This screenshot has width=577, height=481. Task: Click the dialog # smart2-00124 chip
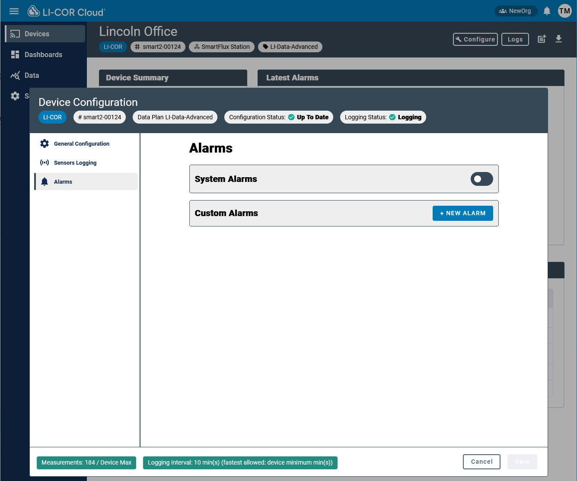[x=99, y=117]
